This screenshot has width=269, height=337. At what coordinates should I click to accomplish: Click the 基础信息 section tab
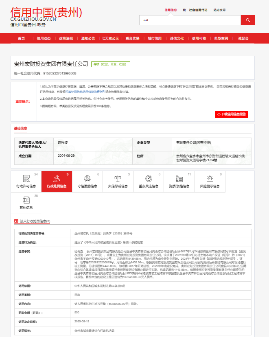20,128
